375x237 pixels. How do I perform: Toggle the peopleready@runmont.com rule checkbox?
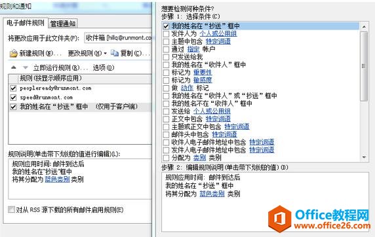(x=13, y=88)
